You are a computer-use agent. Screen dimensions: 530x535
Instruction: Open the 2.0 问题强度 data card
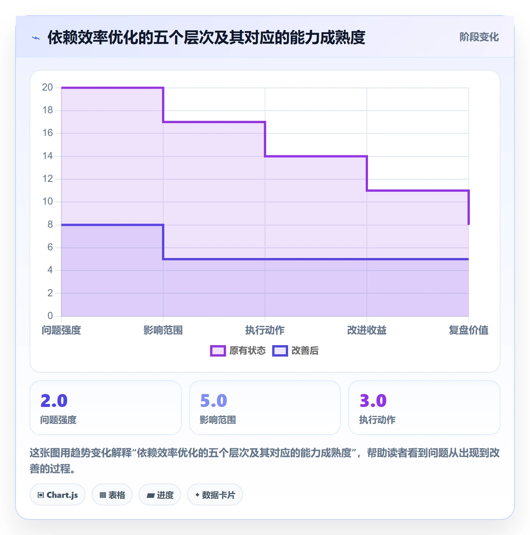click(x=106, y=408)
